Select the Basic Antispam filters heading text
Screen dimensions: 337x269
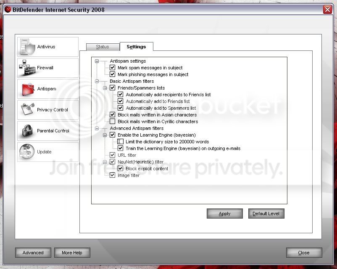[132, 81]
